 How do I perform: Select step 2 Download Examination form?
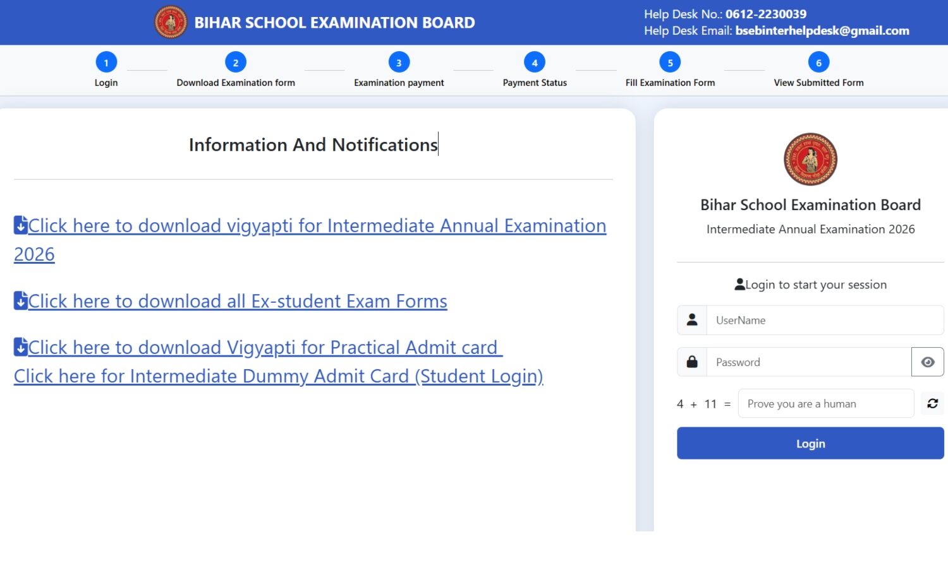click(236, 62)
